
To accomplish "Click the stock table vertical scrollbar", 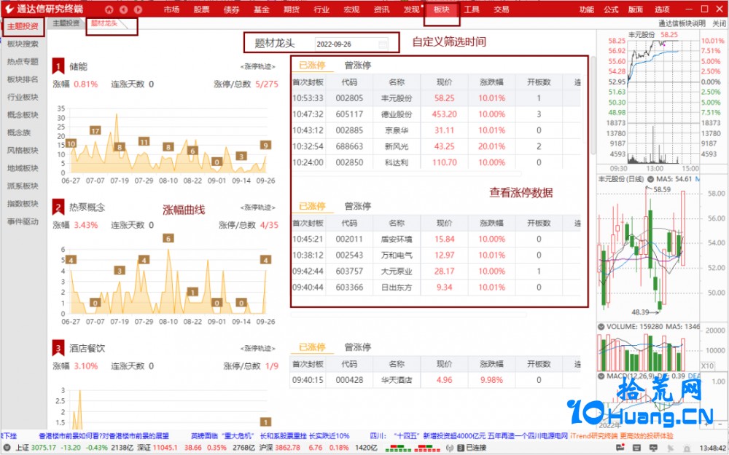I will (593, 107).
